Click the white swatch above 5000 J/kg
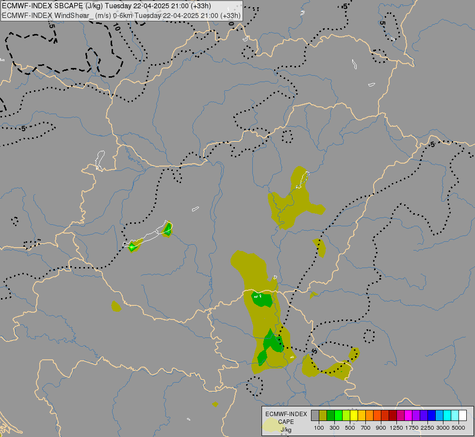The image size is (475, 437). 462,416
